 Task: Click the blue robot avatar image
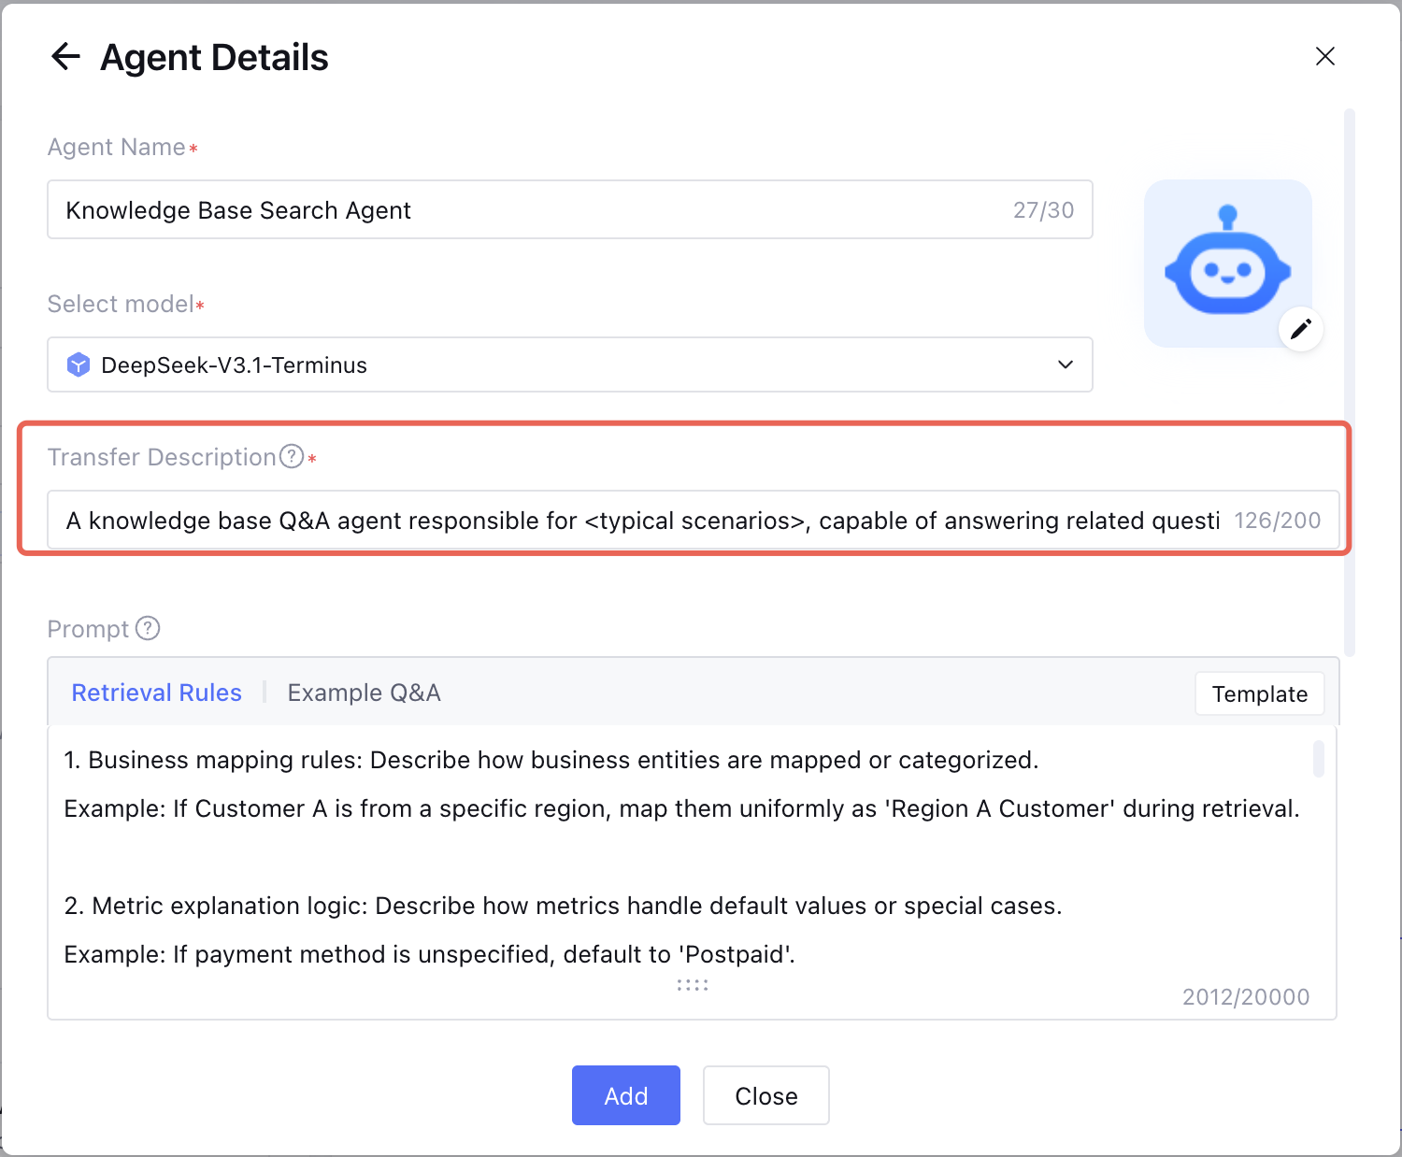coord(1227,262)
